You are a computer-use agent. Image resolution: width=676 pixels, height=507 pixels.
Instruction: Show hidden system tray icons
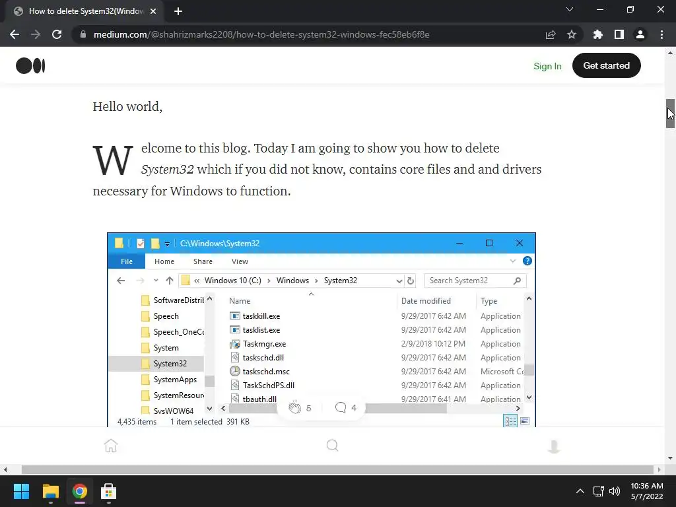click(x=580, y=491)
